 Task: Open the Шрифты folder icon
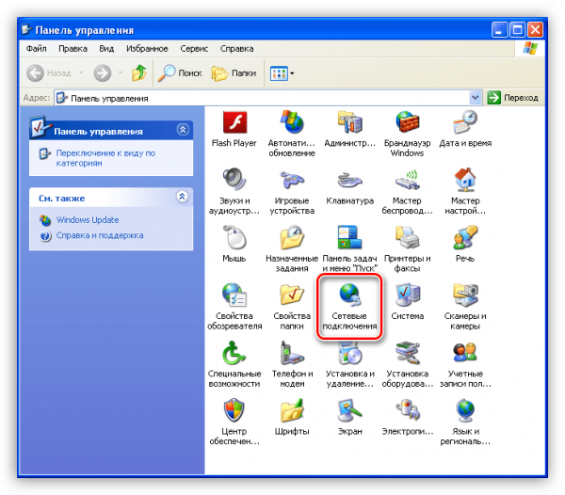click(x=292, y=410)
